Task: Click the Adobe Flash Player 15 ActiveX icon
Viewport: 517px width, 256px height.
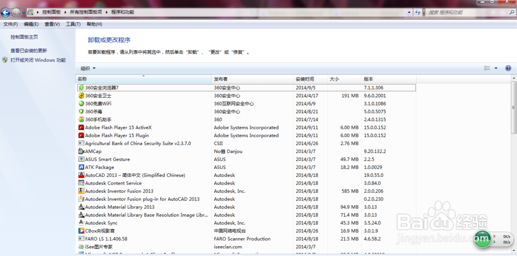Action: pos(81,127)
